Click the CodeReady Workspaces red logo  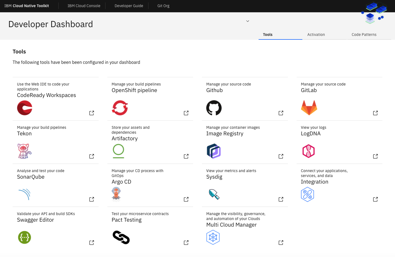[x=25, y=108]
